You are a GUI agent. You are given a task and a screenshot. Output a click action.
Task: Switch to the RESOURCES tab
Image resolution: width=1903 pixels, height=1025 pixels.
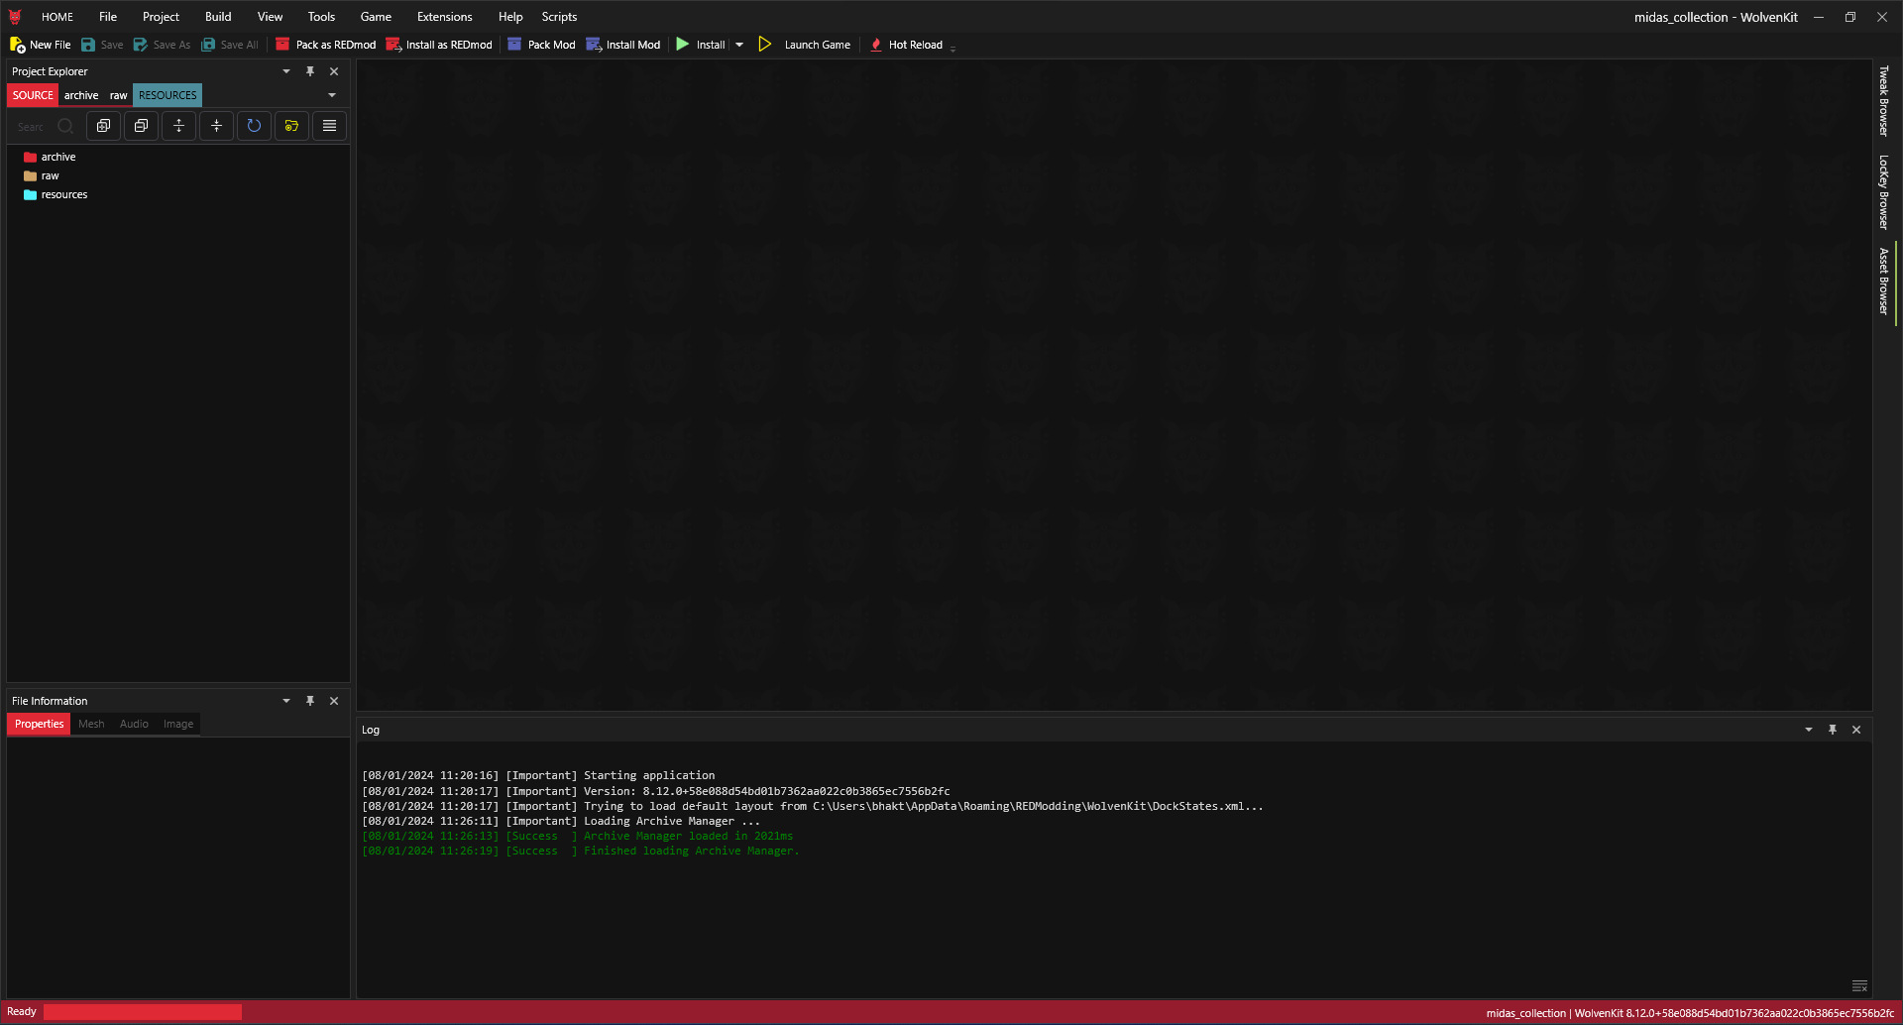click(168, 95)
